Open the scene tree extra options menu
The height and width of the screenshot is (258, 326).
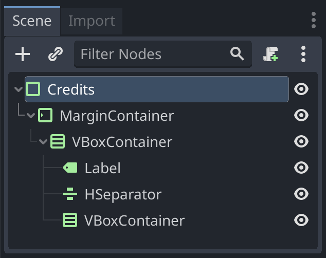click(x=303, y=54)
